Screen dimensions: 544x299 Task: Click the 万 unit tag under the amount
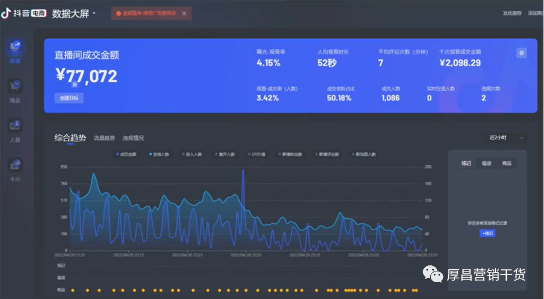[74, 85]
